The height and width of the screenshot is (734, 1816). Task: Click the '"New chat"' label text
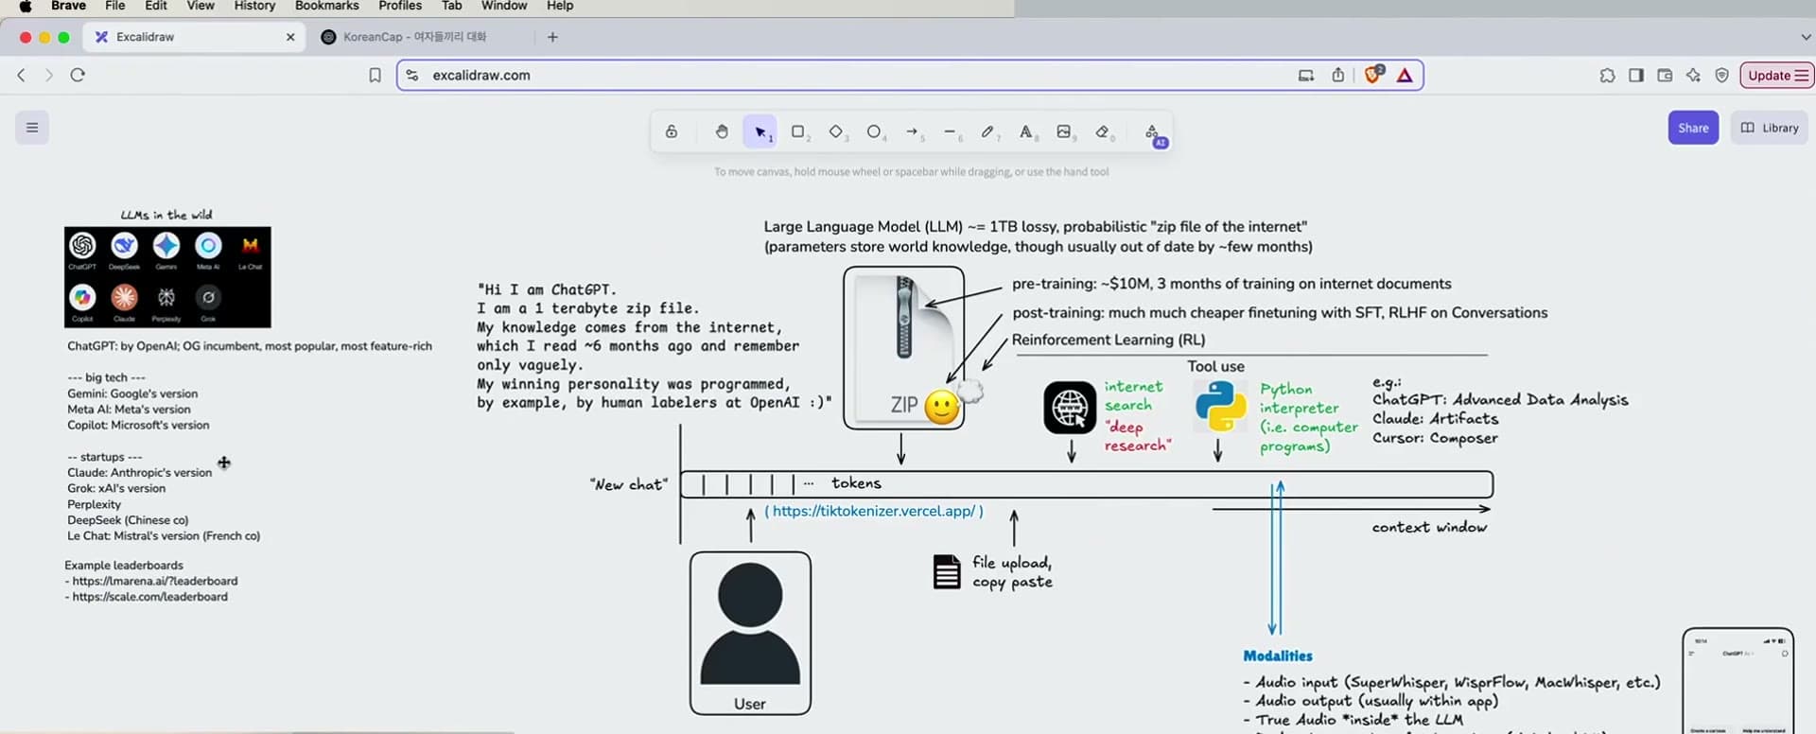629,484
